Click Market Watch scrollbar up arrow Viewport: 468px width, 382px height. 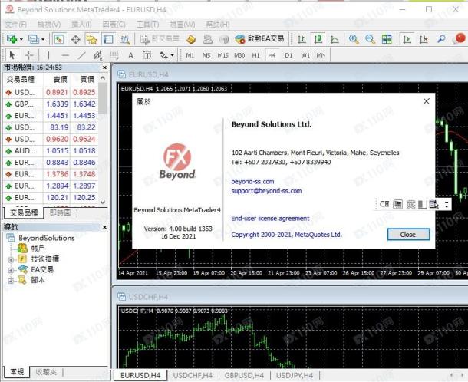103,78
